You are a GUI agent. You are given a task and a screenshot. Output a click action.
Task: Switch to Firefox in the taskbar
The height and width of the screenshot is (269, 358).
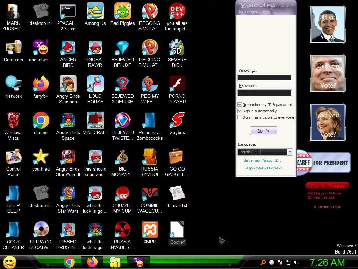coord(92,262)
